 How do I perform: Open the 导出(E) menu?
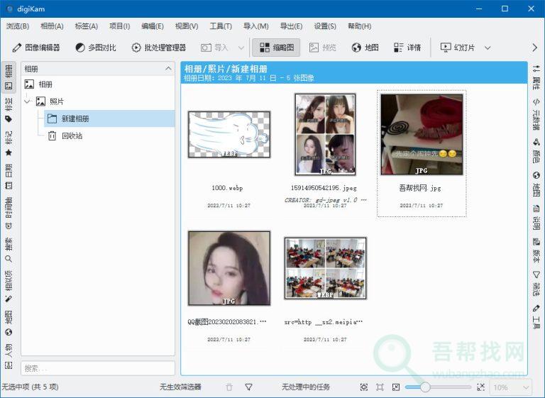(291, 26)
